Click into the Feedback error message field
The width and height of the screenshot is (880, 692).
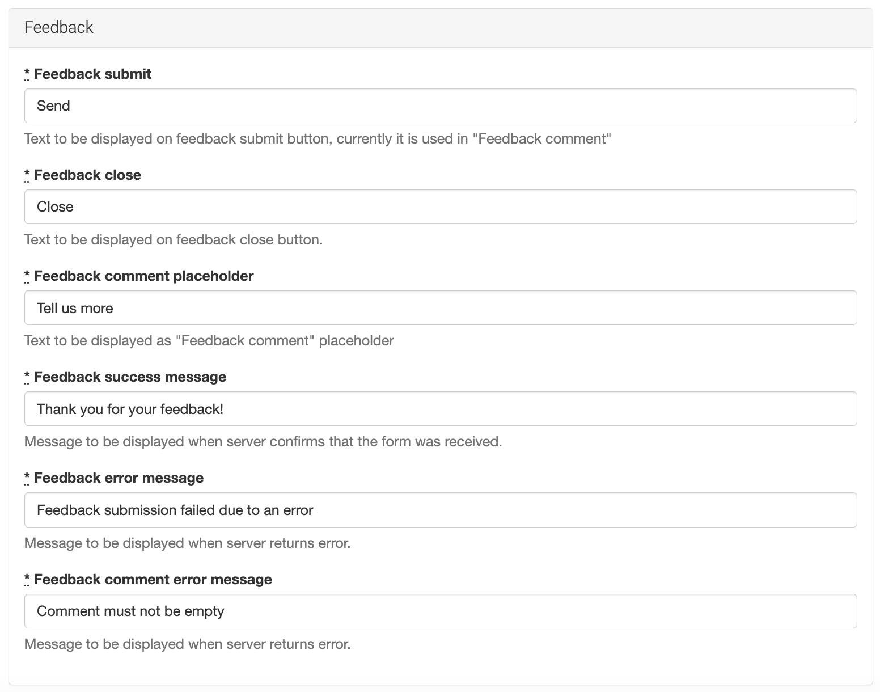[x=440, y=510]
